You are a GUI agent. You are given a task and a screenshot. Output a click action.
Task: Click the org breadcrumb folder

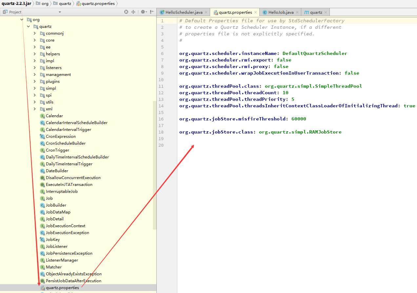(x=42, y=4)
